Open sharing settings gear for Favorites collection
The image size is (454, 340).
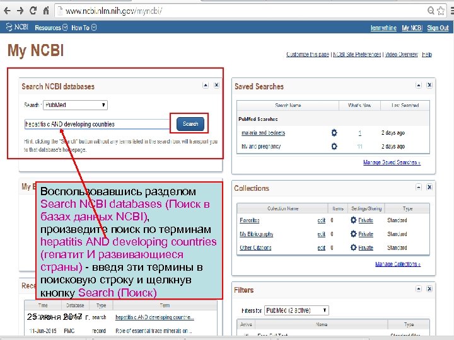353,220
